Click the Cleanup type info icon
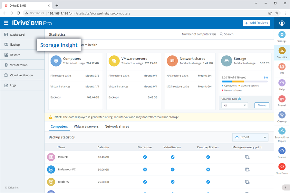Image resolution: width=290 pixels, height=193 pixels. (239, 99)
